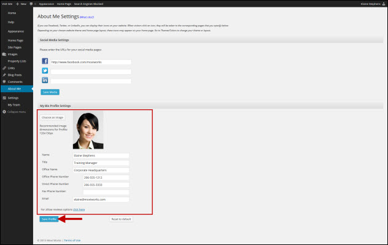Viewport: 388px width, 245px height.
Task: Click the profile photo thumbnail
Action: [88, 130]
